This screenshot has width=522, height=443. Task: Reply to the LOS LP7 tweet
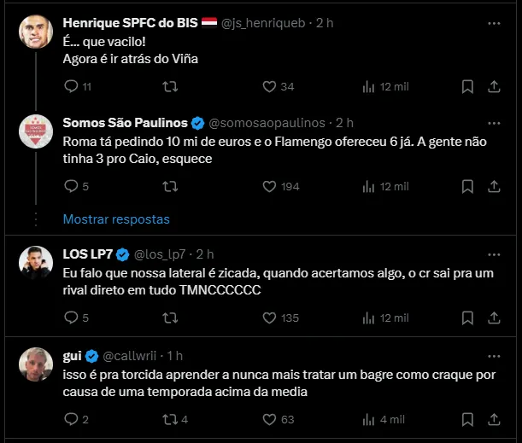tap(71, 318)
